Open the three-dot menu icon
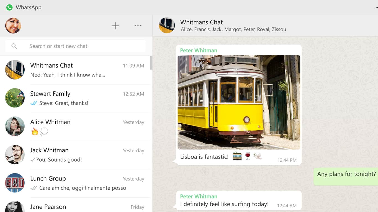This screenshot has height=212, width=378. pos(138,25)
